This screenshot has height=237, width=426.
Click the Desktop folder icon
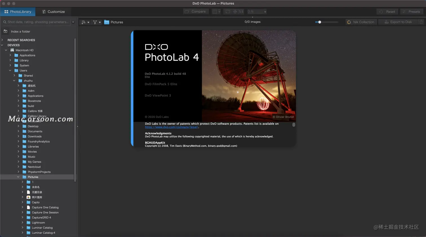pyautogui.click(x=24, y=126)
